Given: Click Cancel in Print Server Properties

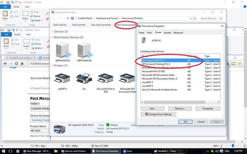Looking at the screenshot, I should coord(201,122).
